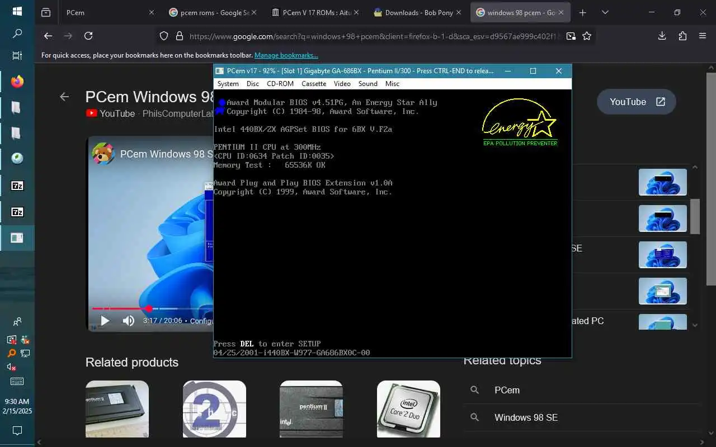Click the chapter list scrollbar thumb
716x447 pixels.
tap(695, 216)
